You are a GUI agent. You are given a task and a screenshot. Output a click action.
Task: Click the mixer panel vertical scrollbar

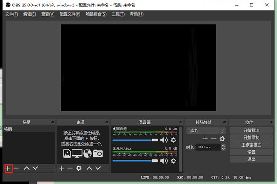point(181,149)
